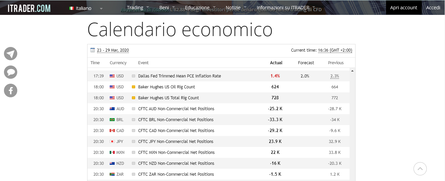This screenshot has height=181, width=445.
Task: Click yellow importance marker for Oil Rig Count
Action: (x=134, y=87)
